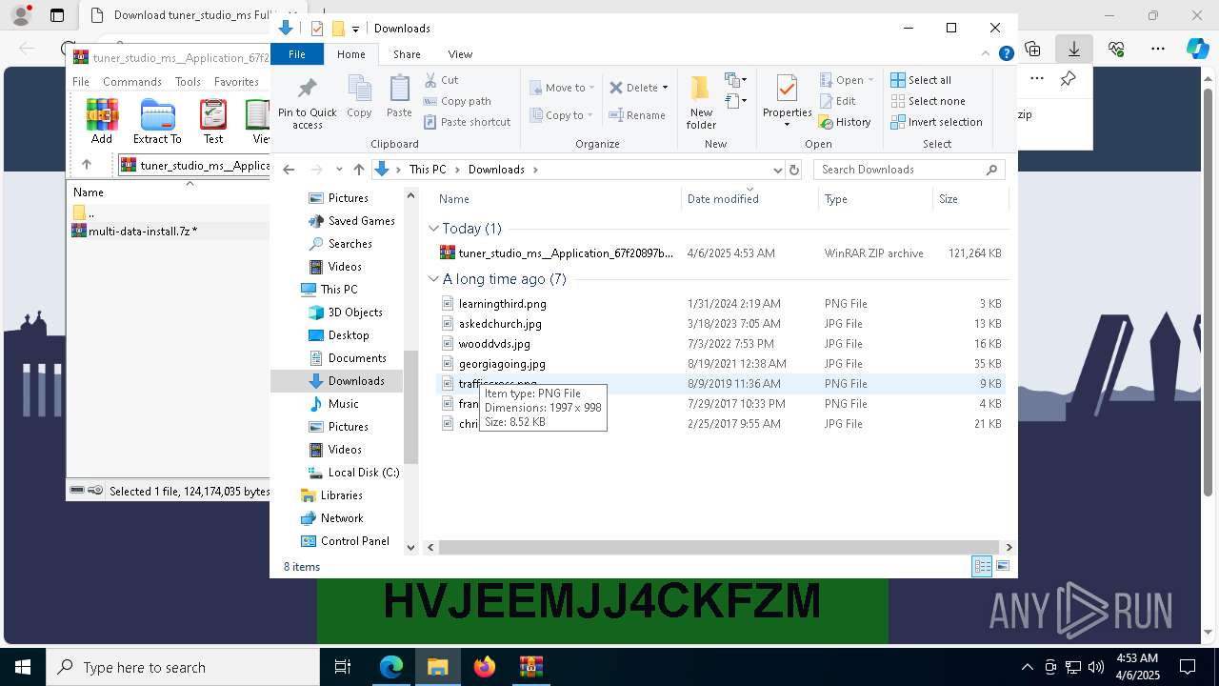Open the File tab
Viewport: 1219px width, 686px height.
(x=297, y=54)
